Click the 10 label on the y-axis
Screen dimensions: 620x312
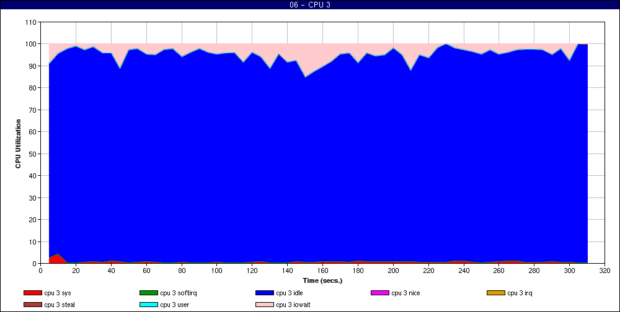pyautogui.click(x=33, y=241)
